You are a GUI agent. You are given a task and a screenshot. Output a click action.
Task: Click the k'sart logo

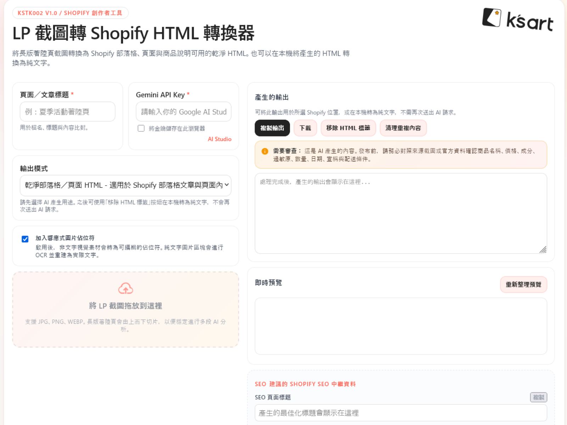518,19
